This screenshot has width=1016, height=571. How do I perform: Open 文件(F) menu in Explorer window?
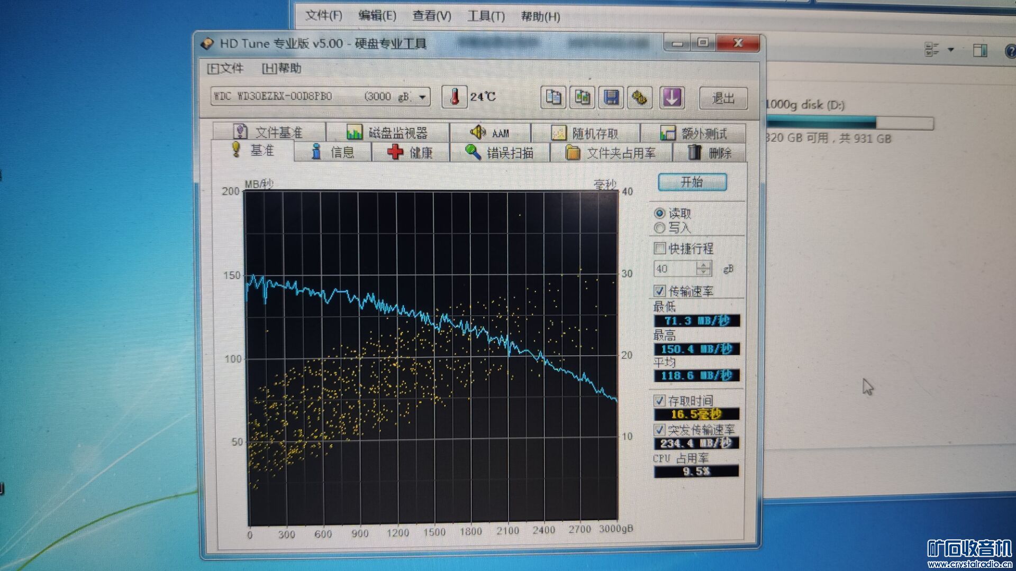[324, 15]
